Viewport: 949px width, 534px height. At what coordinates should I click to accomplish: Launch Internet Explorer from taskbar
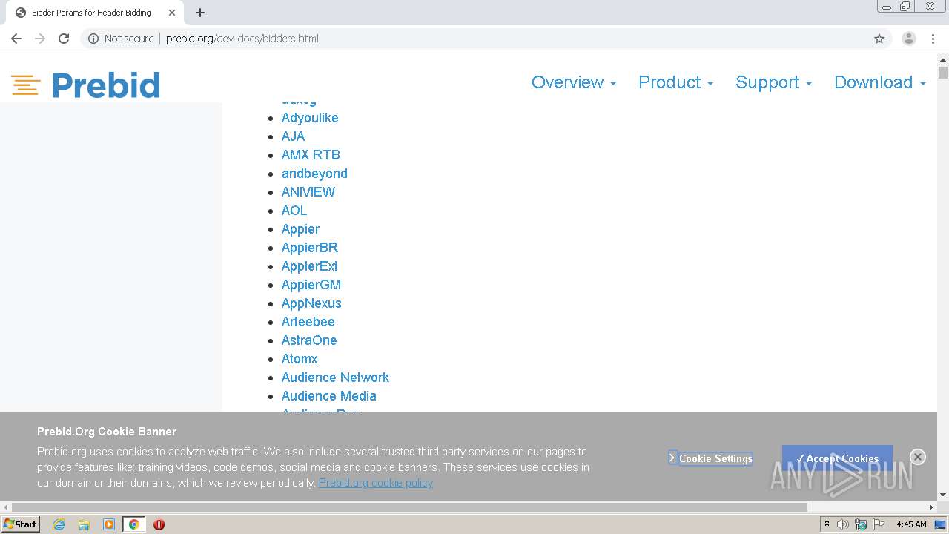(x=59, y=524)
